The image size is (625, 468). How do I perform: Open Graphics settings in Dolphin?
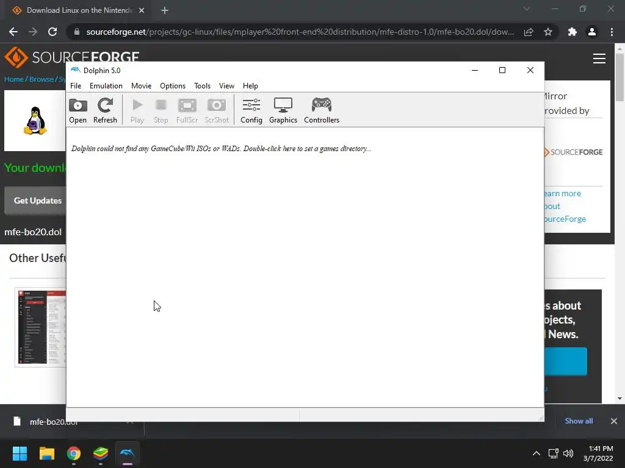point(283,110)
